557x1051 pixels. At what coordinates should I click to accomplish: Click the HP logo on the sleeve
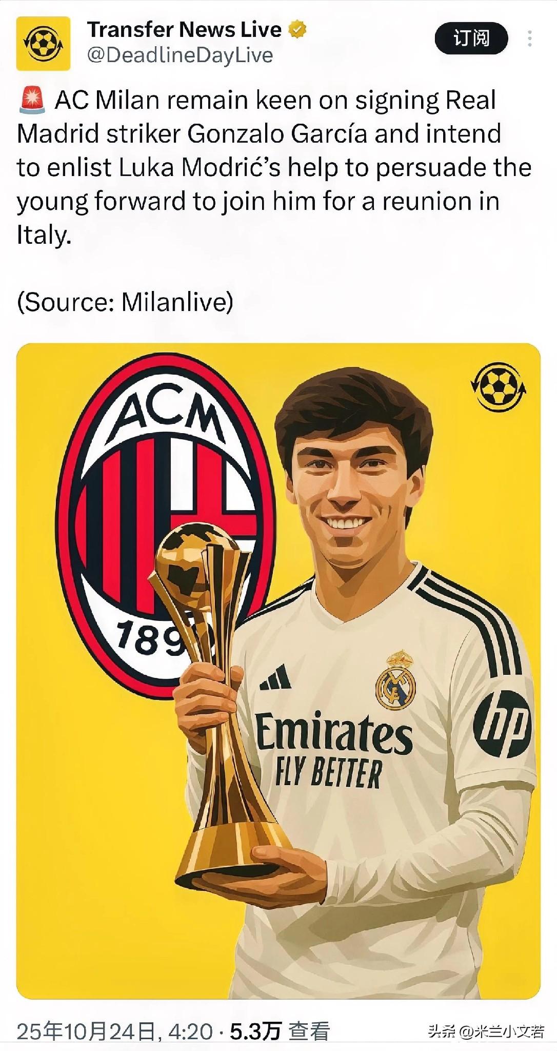click(x=502, y=724)
